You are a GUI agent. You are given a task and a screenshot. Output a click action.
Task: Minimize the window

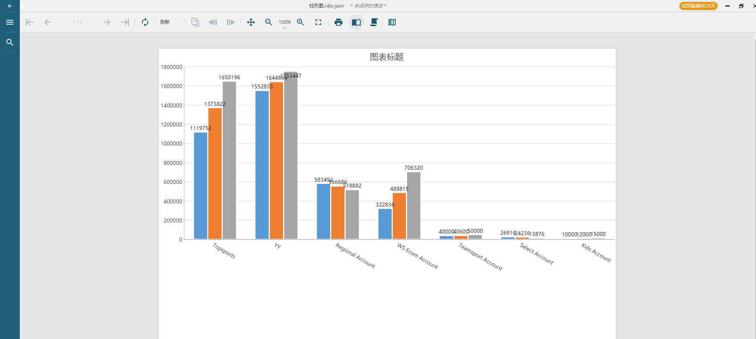(x=727, y=6)
